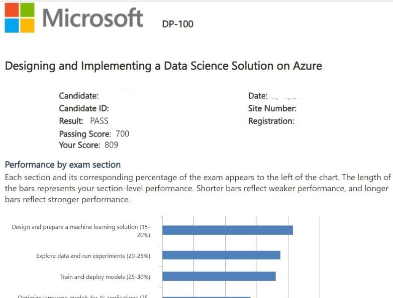Click the Microsoft four-square logo
This screenshot has width=393, height=298.
click(20, 18)
